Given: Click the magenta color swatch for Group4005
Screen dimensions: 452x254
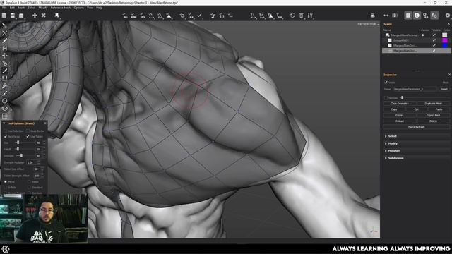Looking at the screenshot, I should pos(445,40).
